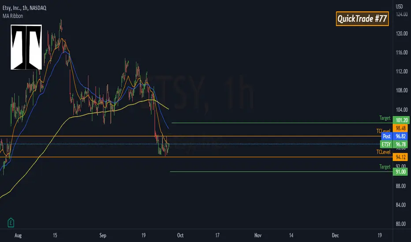
Task: Click the Nov date on time axis
Action: pyautogui.click(x=258, y=235)
